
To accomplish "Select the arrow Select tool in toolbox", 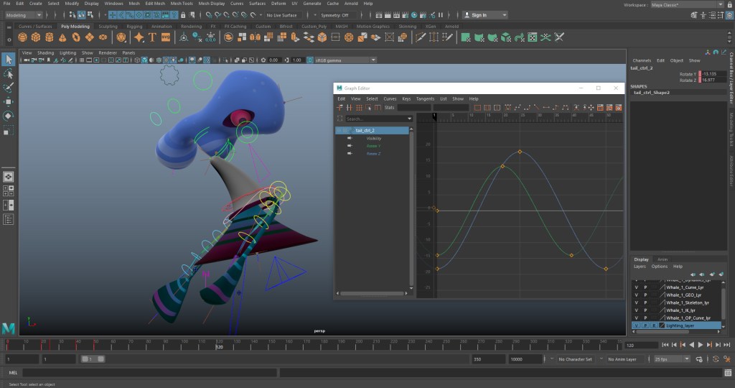I will point(9,60).
